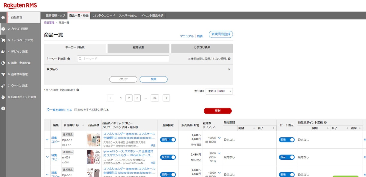The image size is (366, 177).
Task: Expand row chevron for lbp-c-15 product
Action: click(x=47, y=174)
